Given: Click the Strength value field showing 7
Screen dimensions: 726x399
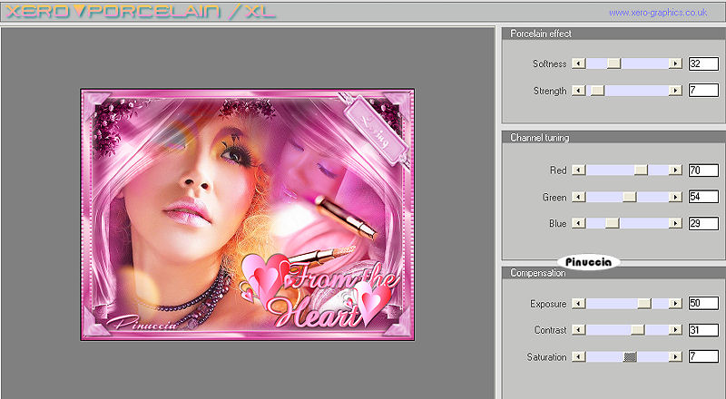Looking at the screenshot, I should click(703, 91).
